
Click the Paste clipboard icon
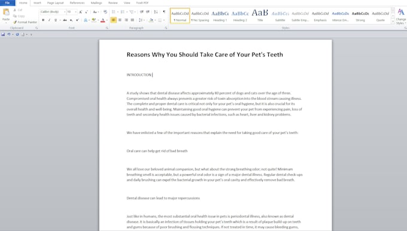(x=6, y=12)
